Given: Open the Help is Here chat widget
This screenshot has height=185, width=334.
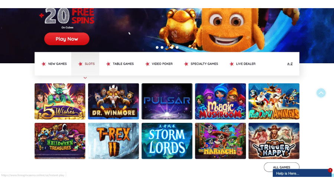Looking at the screenshot, I should [x=302, y=173].
